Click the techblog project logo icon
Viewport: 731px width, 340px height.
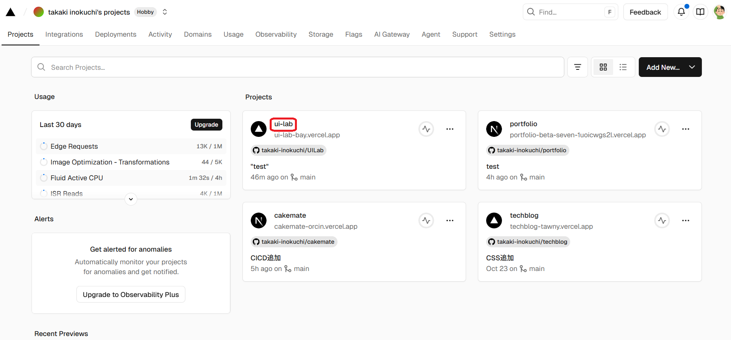pyautogui.click(x=494, y=220)
